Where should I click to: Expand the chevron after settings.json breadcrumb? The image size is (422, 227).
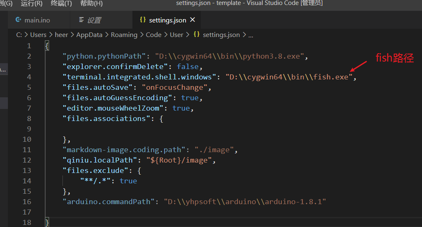coord(244,35)
